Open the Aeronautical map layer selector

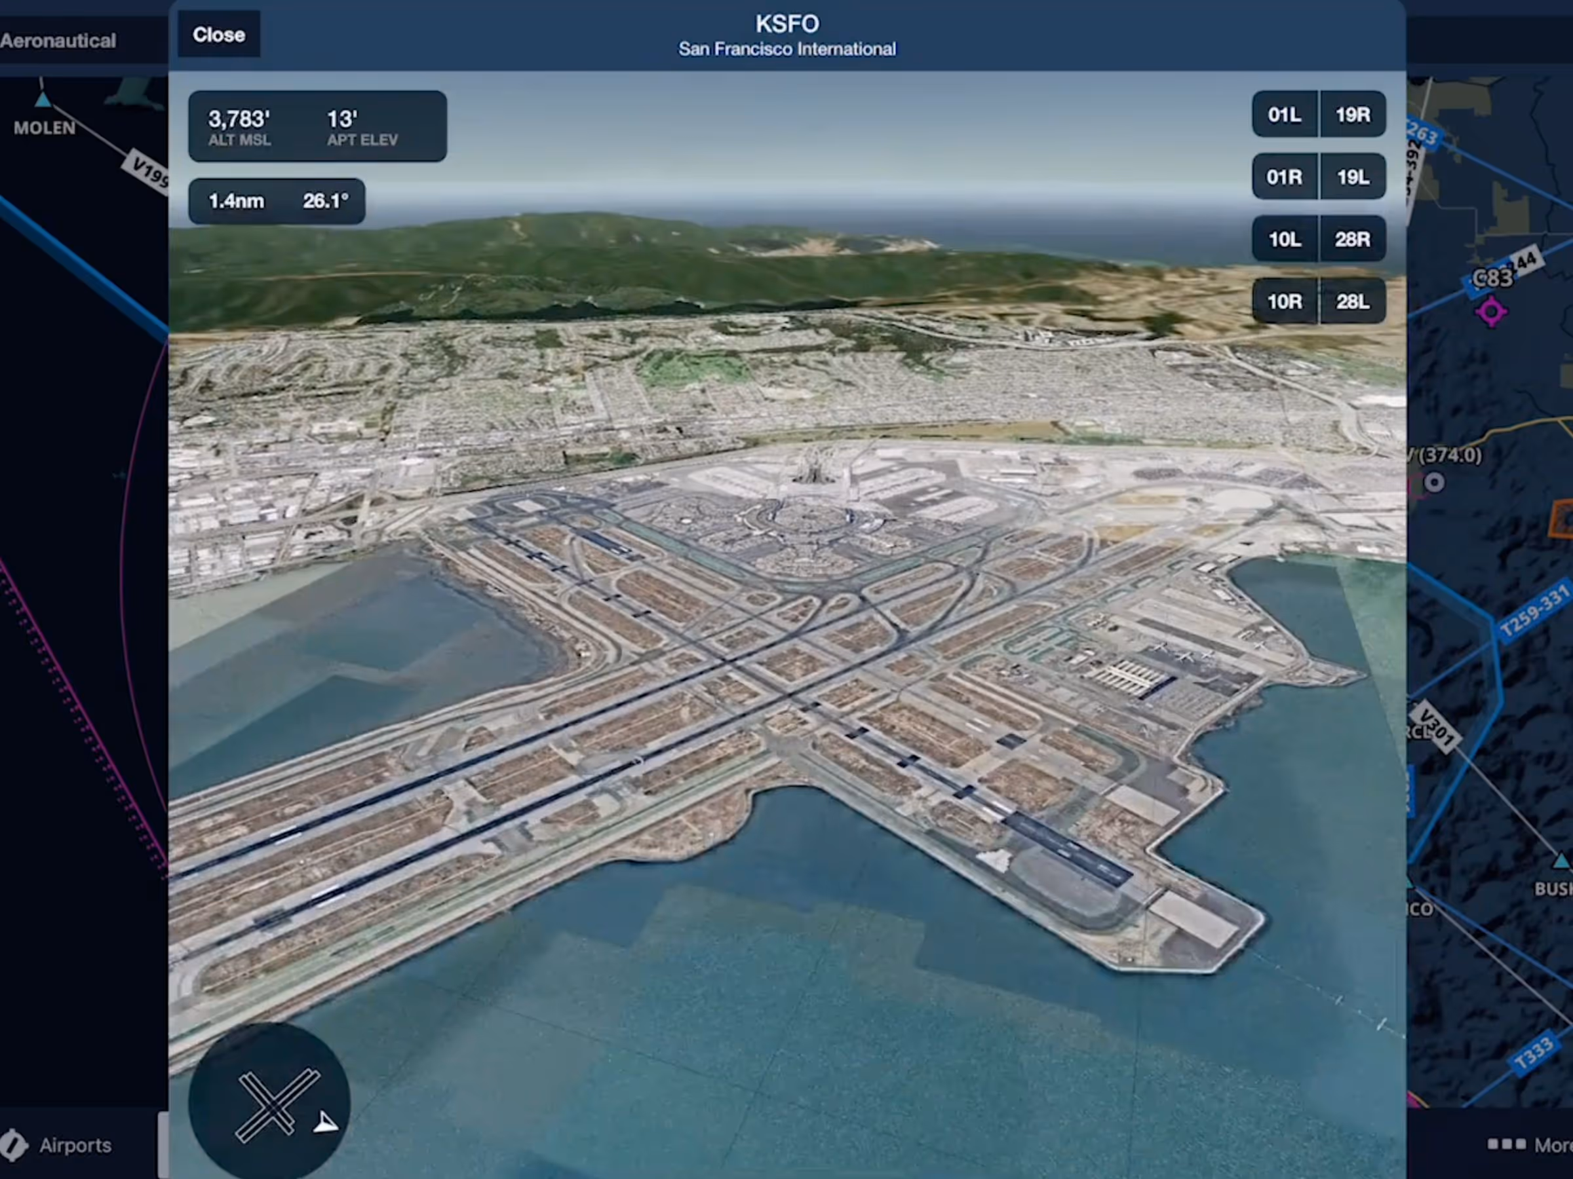[58, 41]
